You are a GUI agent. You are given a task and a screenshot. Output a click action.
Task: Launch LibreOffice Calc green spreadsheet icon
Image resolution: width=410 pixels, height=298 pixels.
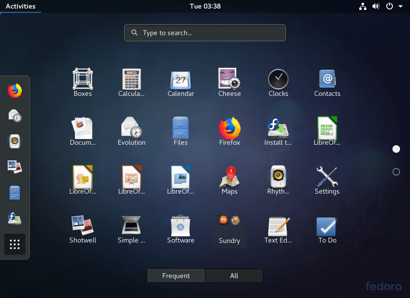tap(327, 131)
